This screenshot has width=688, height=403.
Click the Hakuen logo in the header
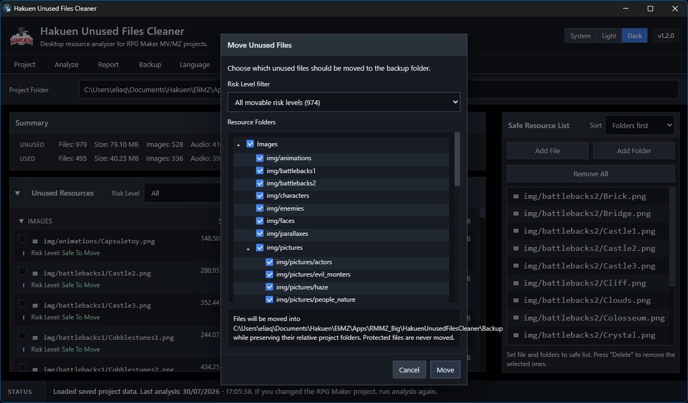(21, 36)
